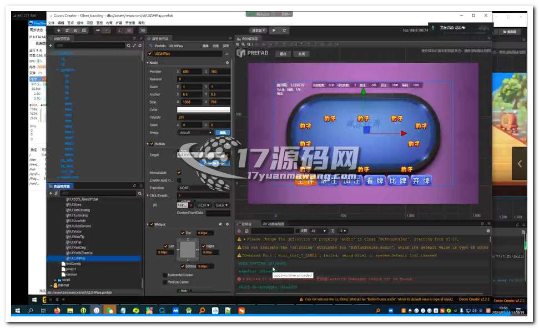Enable the Vertical Center checkbox
The width and height of the screenshot is (539, 328).
(165, 282)
